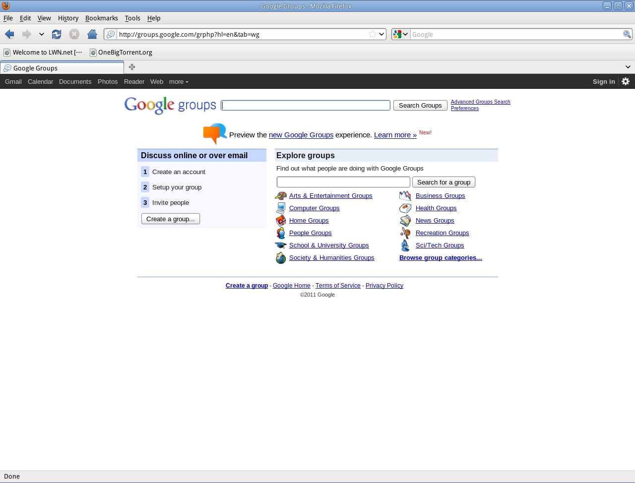Image resolution: width=635 pixels, height=483 pixels.
Task: Open the Google options gear icon
Action: tap(626, 81)
